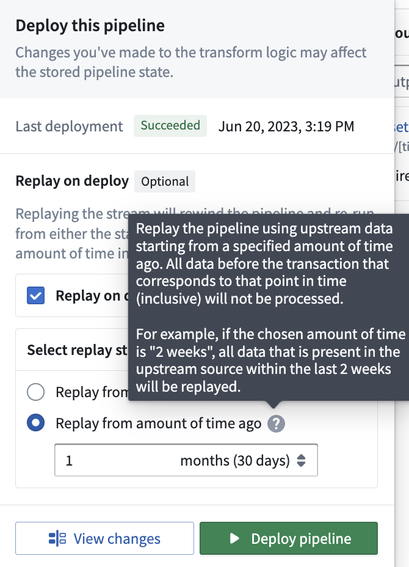Click the Succeeded status badge
This screenshot has height=567, width=409.
tap(170, 126)
